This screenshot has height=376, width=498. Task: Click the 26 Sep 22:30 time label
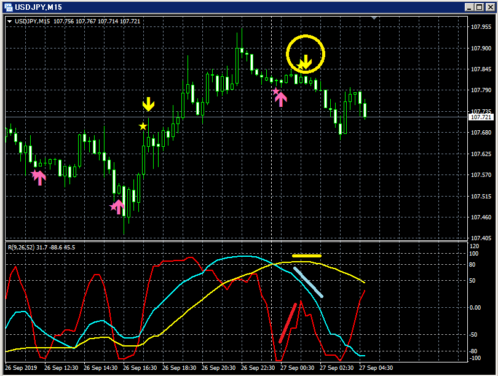(258, 368)
